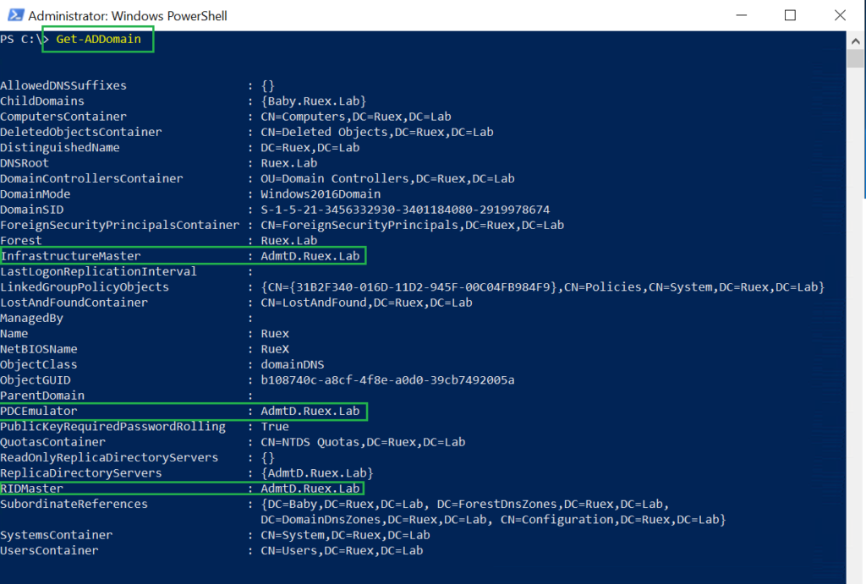866x584 pixels.
Task: Click the NetBIOSName RueX value
Action: click(275, 349)
